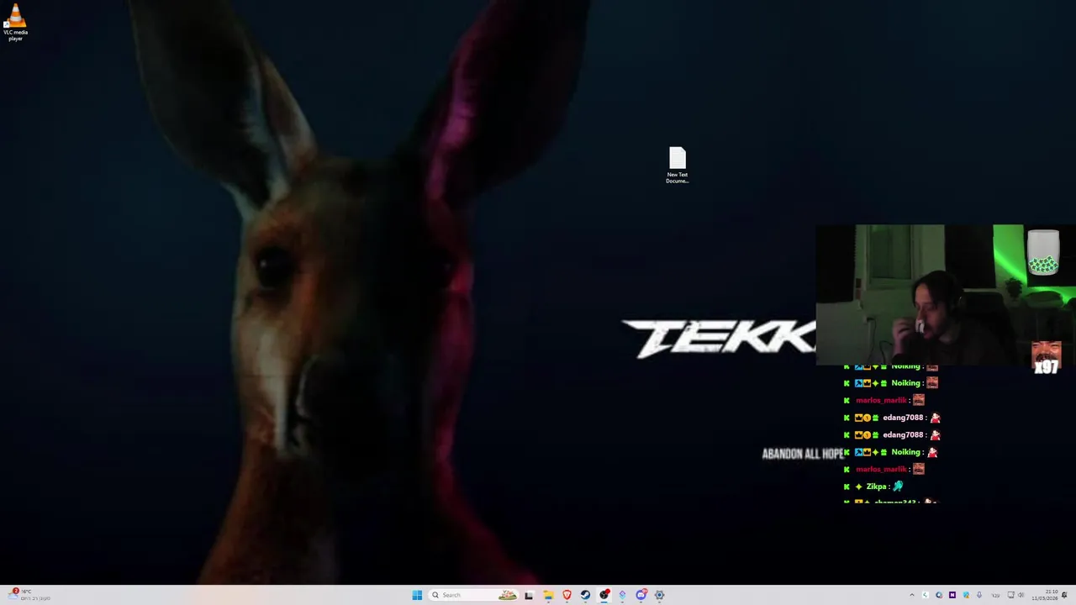Open network display tray icon
The image size is (1076, 605).
1011,595
